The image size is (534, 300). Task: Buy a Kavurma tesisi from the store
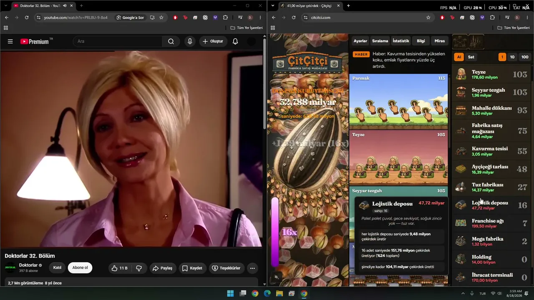pos(492,151)
